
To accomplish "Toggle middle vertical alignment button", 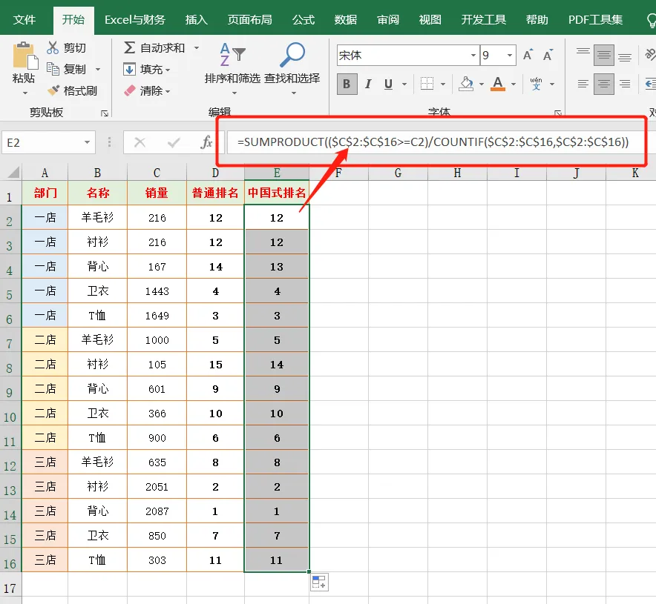I will [x=604, y=55].
